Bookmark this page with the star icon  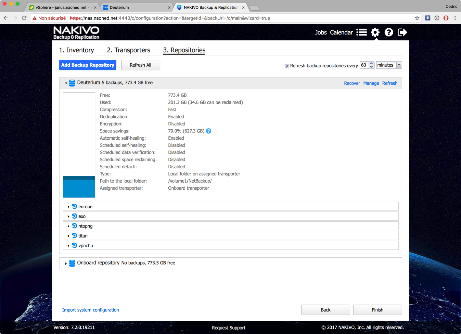(x=417, y=18)
